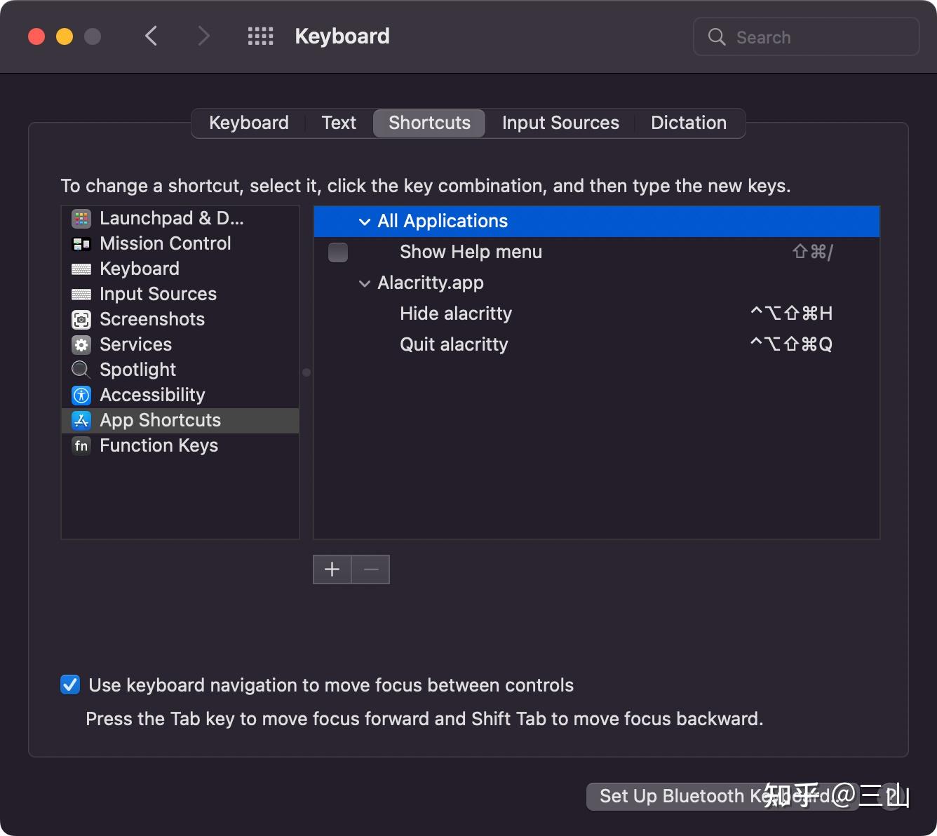
Task: Switch to the Text tab
Action: tap(339, 123)
